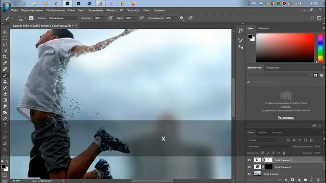The width and height of the screenshot is (326, 183).
Task: Click the foreground color swatch in Color panel
Action: [250, 36]
